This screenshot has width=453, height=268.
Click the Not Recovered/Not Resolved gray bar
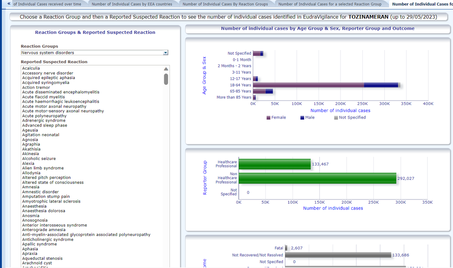338,255
